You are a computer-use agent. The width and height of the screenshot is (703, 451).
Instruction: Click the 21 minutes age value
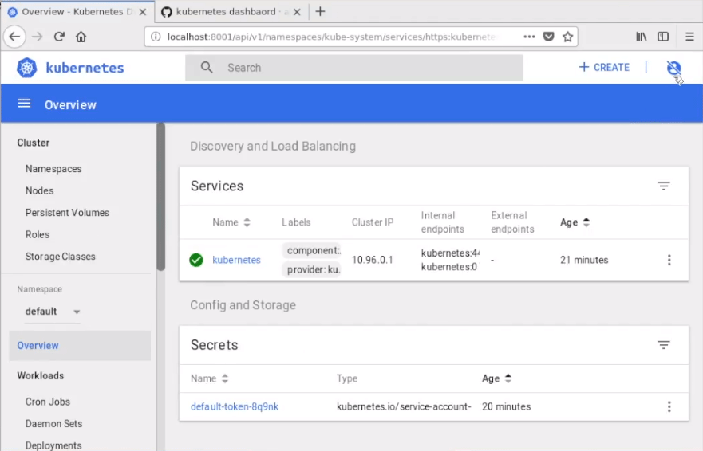pyautogui.click(x=584, y=260)
